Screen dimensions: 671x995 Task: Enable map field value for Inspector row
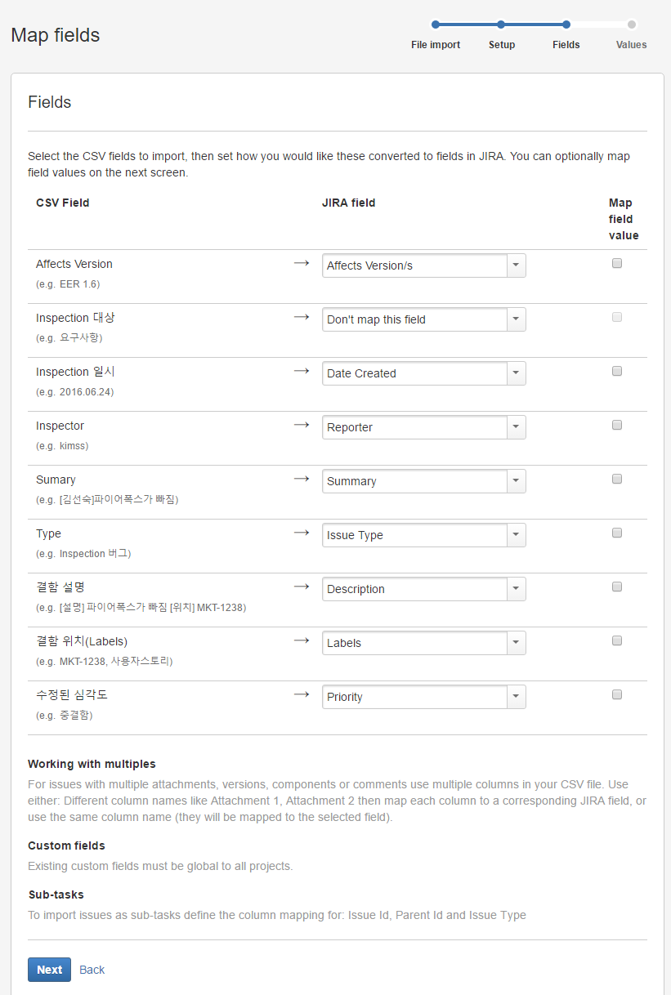click(617, 425)
